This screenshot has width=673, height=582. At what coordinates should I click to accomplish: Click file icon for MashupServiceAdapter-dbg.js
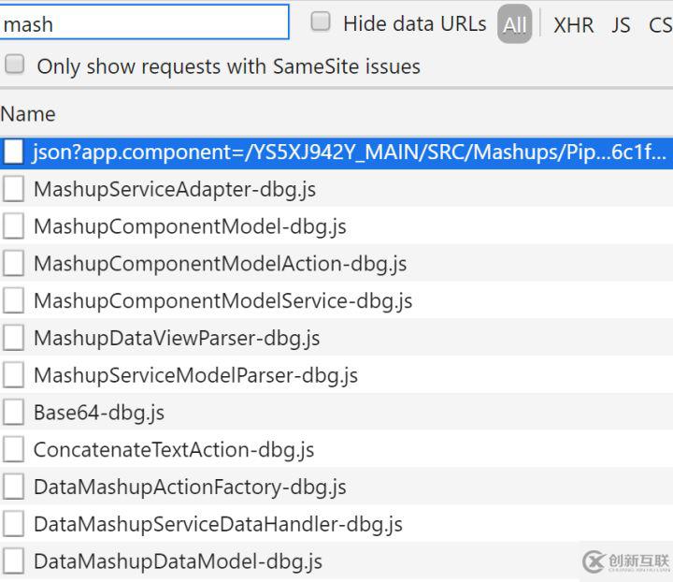(14, 189)
